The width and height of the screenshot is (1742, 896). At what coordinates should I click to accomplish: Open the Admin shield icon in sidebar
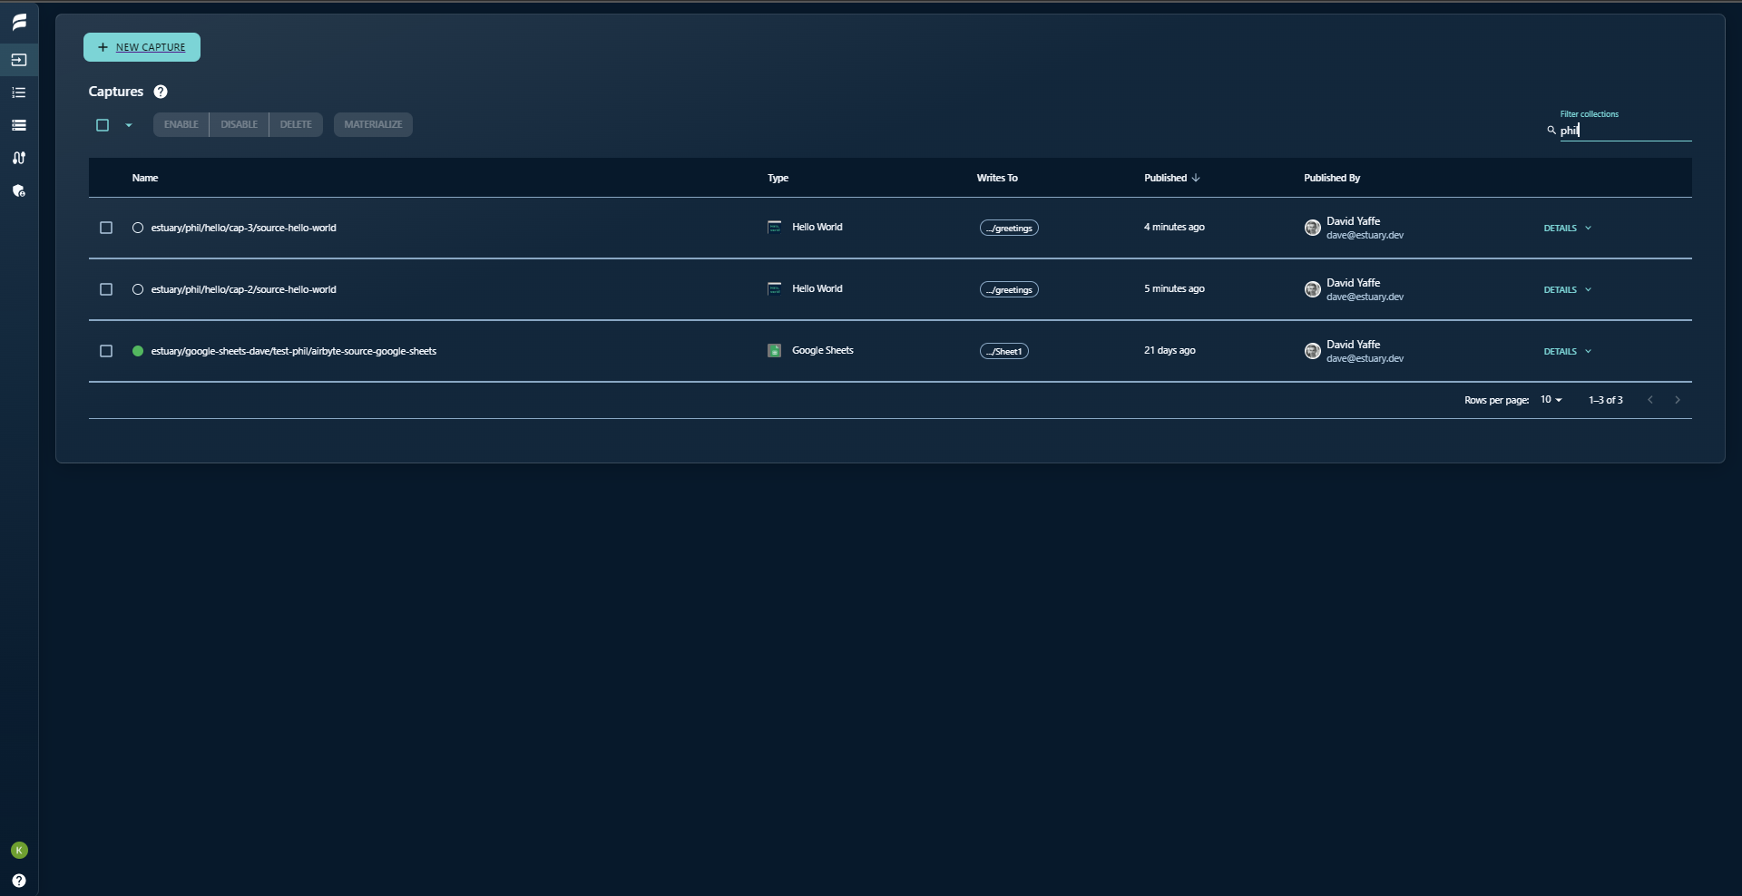[x=18, y=191]
